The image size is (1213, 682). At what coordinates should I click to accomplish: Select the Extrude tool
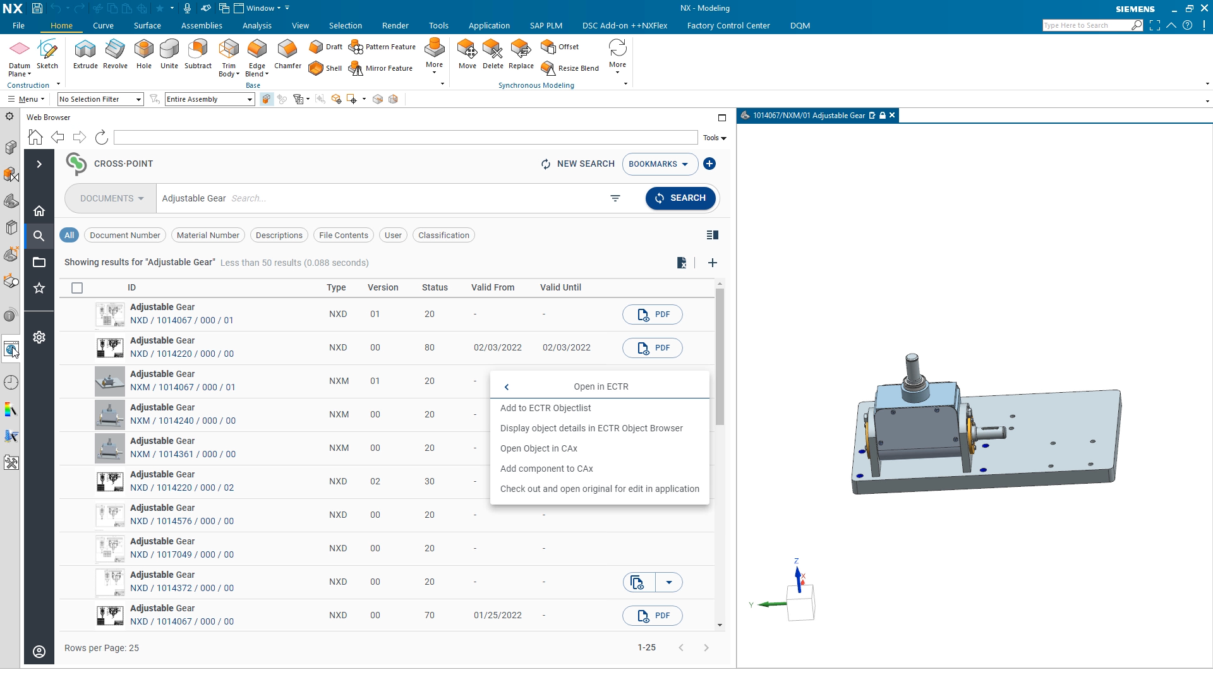[85, 54]
